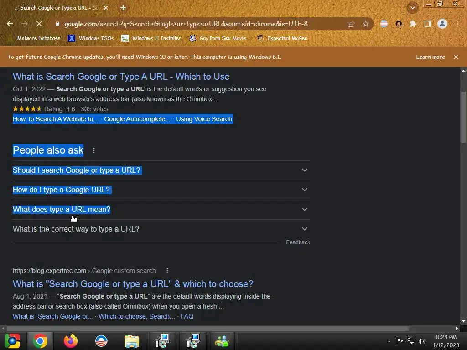The height and width of the screenshot is (350, 467).
Task: Dismiss the Chrome update notice
Action: [456, 57]
